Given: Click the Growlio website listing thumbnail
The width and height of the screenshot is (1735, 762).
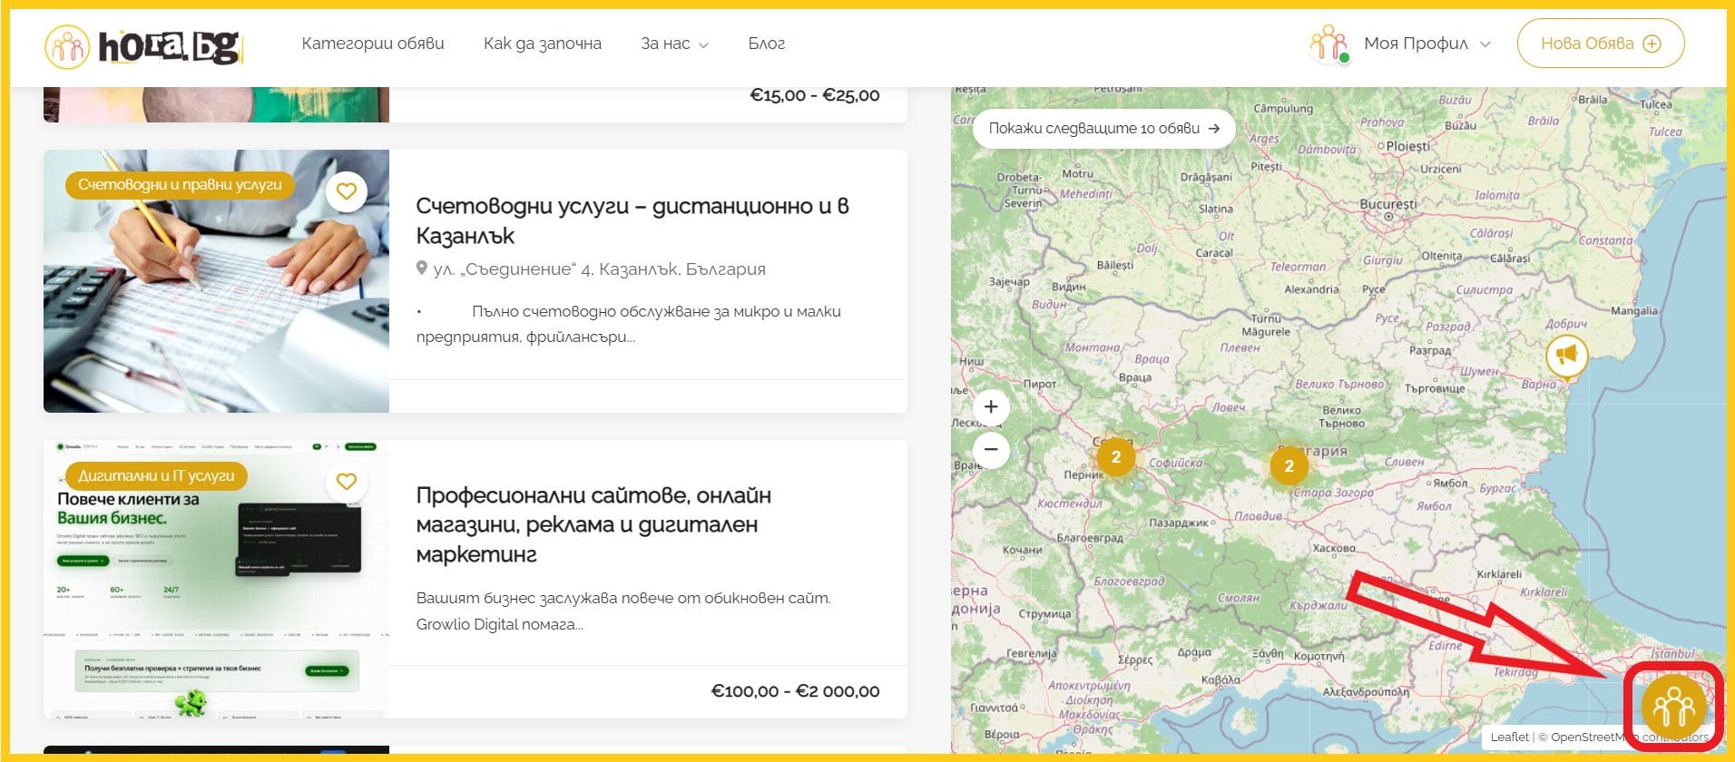Looking at the screenshot, I should [216, 579].
